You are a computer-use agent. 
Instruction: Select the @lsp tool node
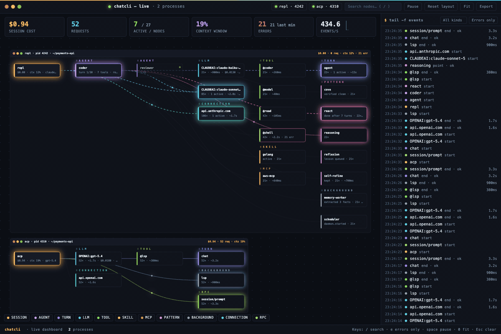click(x=159, y=258)
